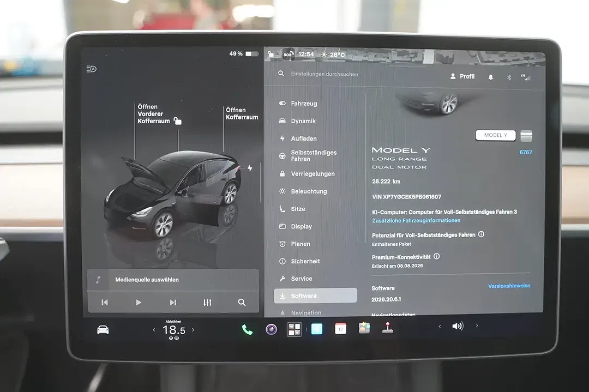Open the camera app in dock

tap(271, 329)
